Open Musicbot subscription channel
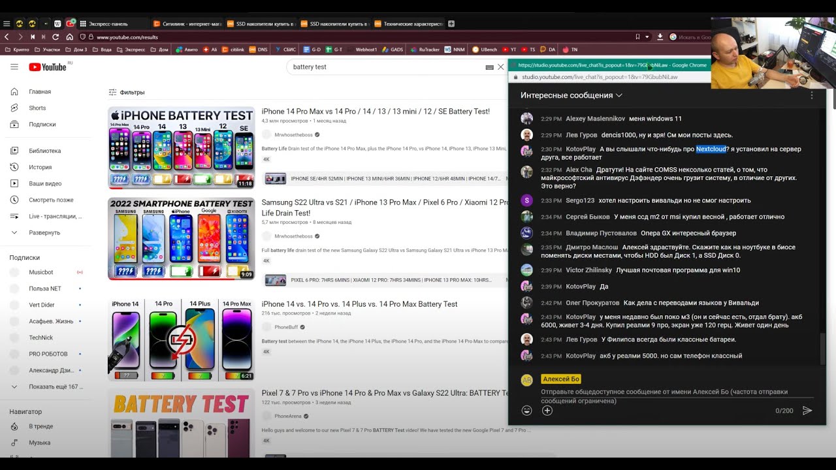 click(x=41, y=272)
